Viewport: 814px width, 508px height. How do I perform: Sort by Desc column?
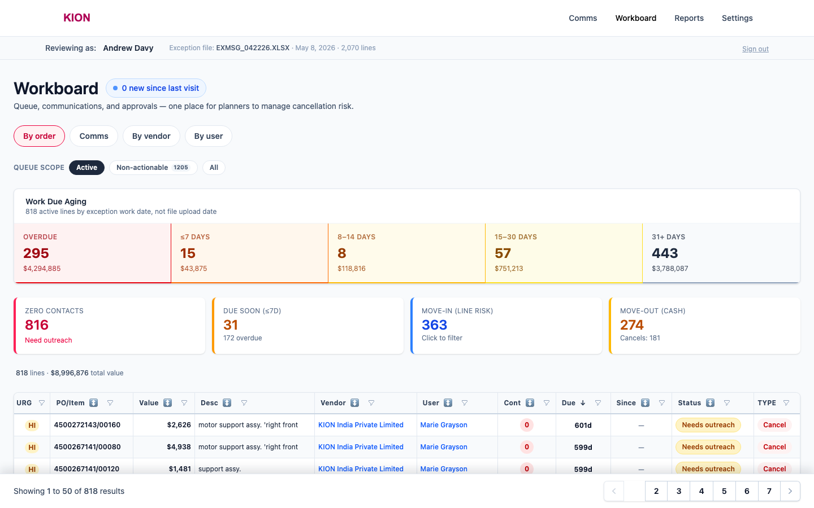tap(227, 403)
